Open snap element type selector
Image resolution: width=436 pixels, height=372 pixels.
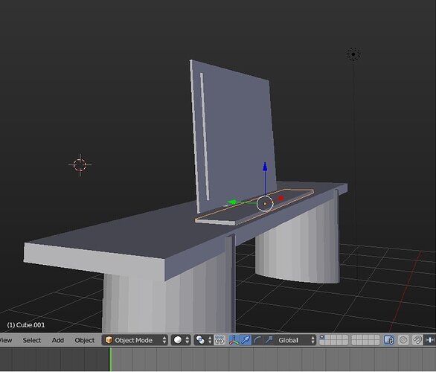[430, 340]
